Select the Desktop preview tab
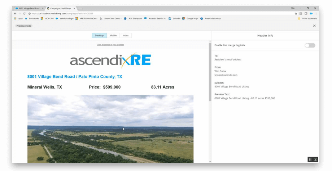Screen dimensions: 332x171 (x=99, y=36)
